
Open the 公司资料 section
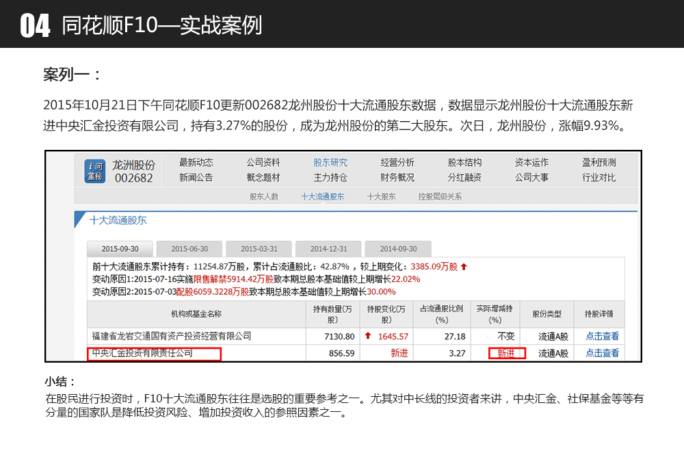tap(263, 163)
